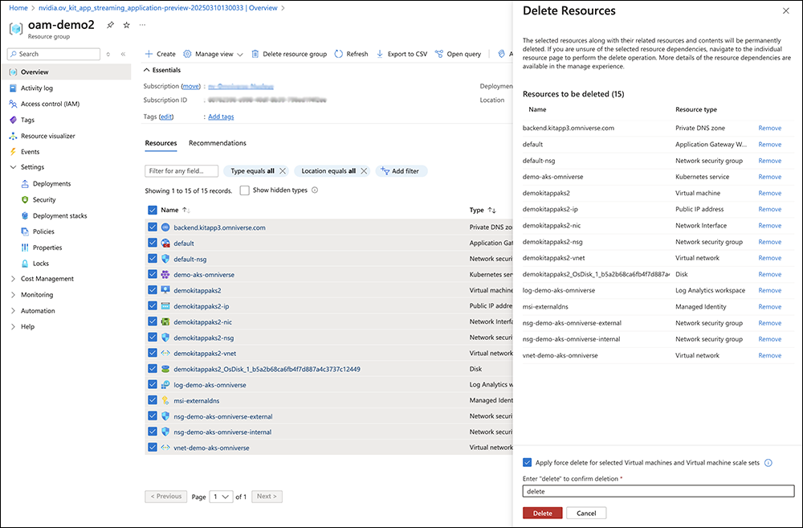Image resolution: width=803 pixels, height=528 pixels.
Task: Open the Manage view dropdown
Action: click(213, 54)
